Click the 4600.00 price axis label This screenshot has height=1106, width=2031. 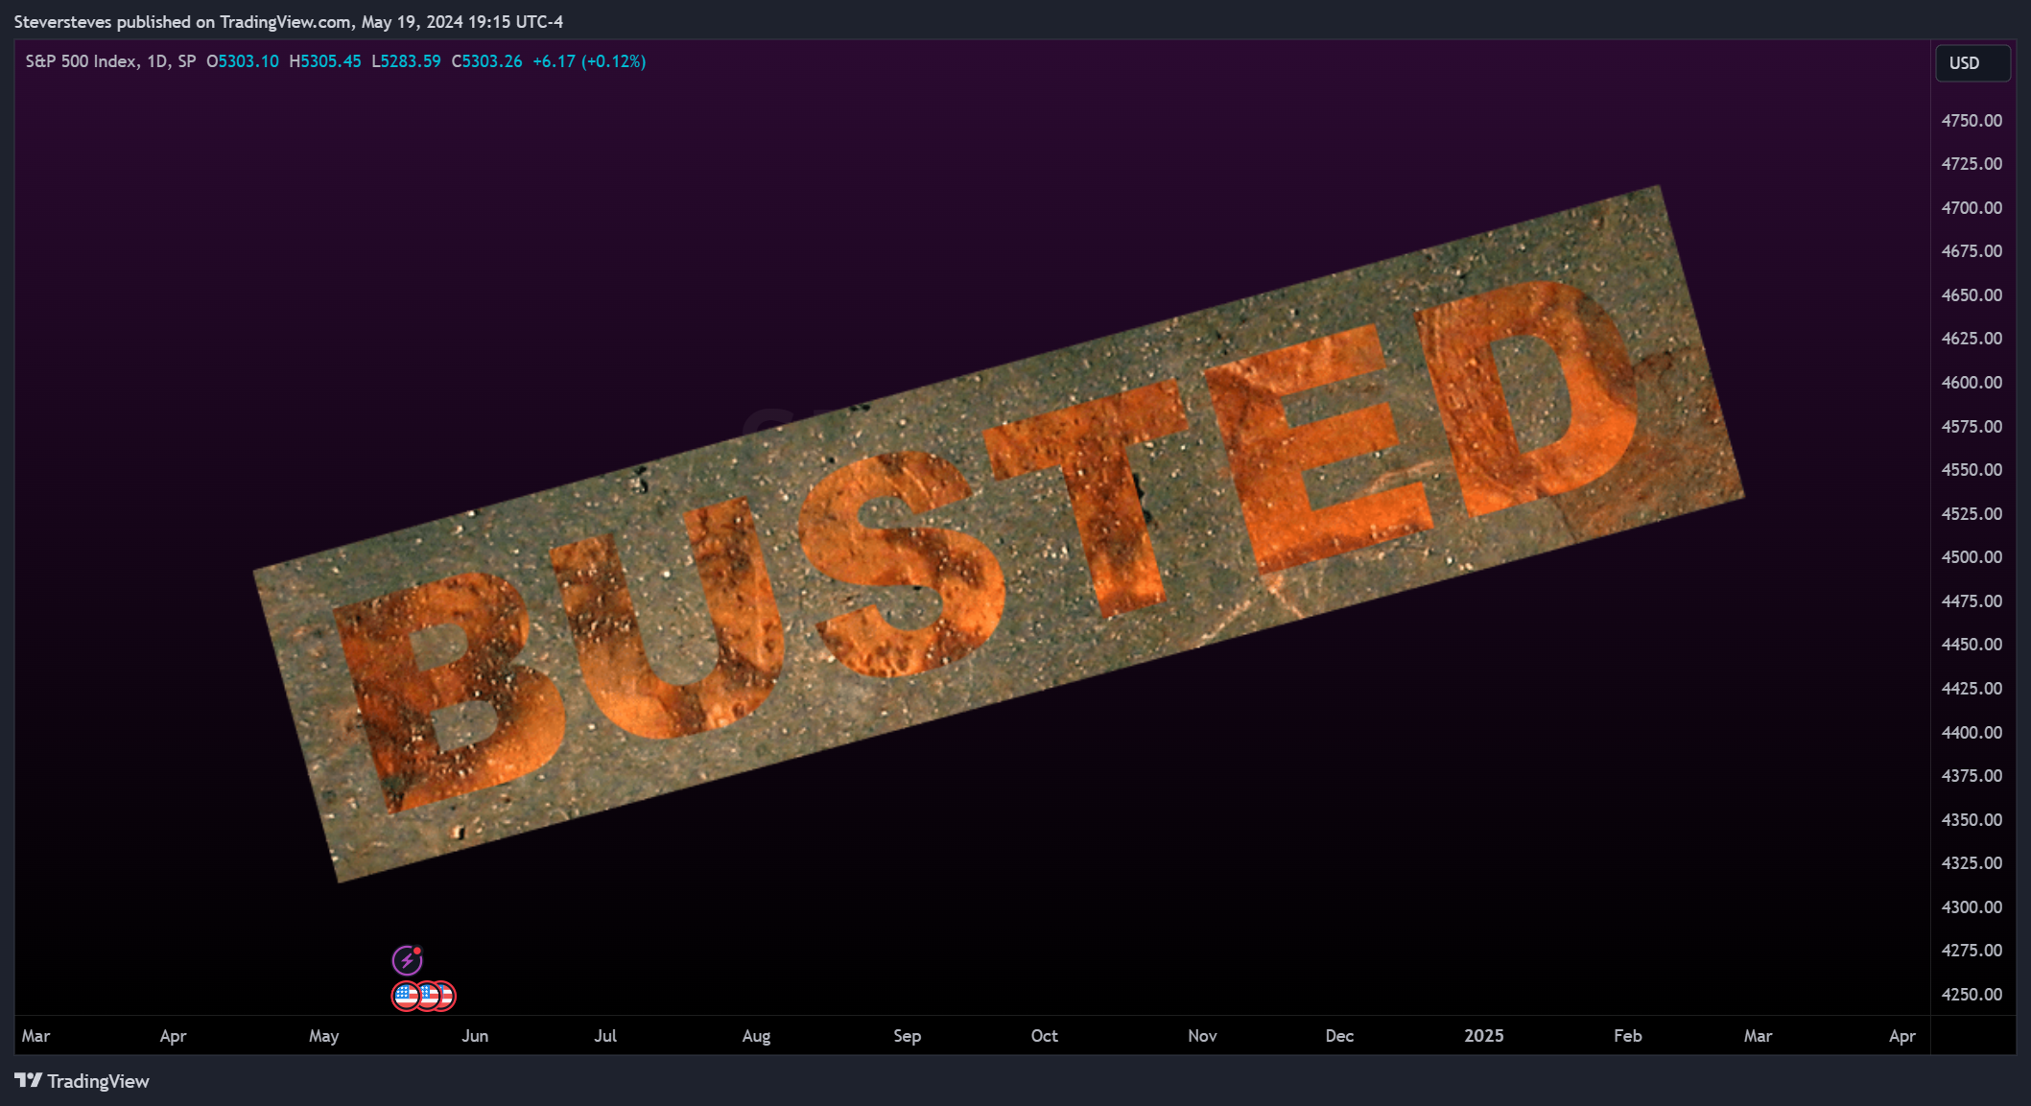point(1972,382)
